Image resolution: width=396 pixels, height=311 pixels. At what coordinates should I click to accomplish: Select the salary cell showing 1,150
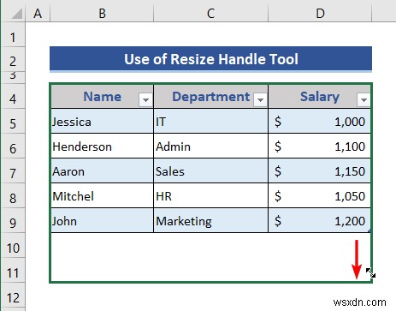pos(320,170)
